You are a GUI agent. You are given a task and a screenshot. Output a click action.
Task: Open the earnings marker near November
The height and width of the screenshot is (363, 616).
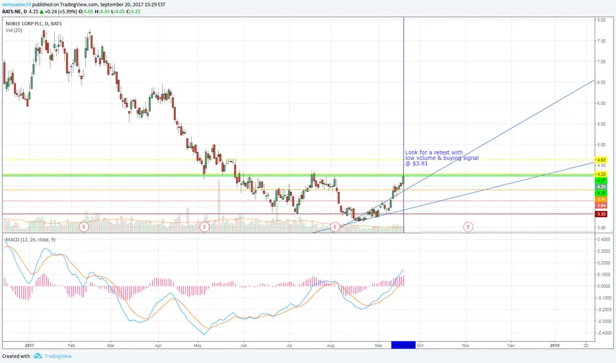pos(468,227)
